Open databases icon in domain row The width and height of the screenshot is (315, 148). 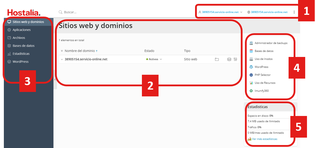pos(229,59)
